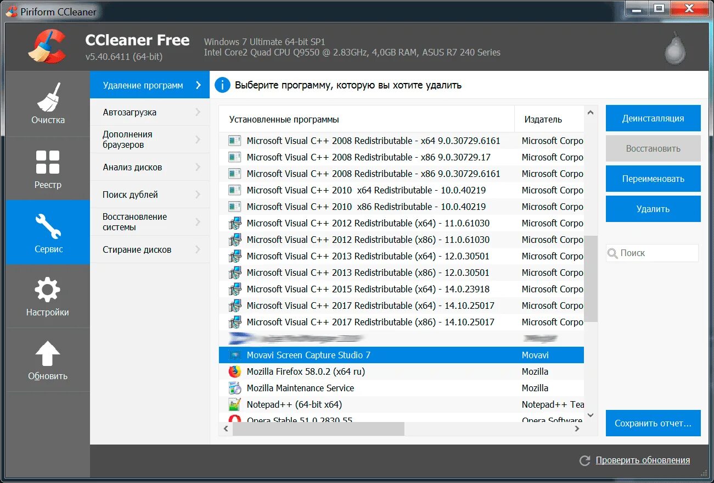
Task: Open the Реестр section grid icon
Action: 48,162
